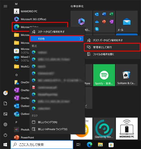This screenshot has height=149, width=141.
Task: Select スタートからピン留めを外す
Action: (x=57, y=32)
